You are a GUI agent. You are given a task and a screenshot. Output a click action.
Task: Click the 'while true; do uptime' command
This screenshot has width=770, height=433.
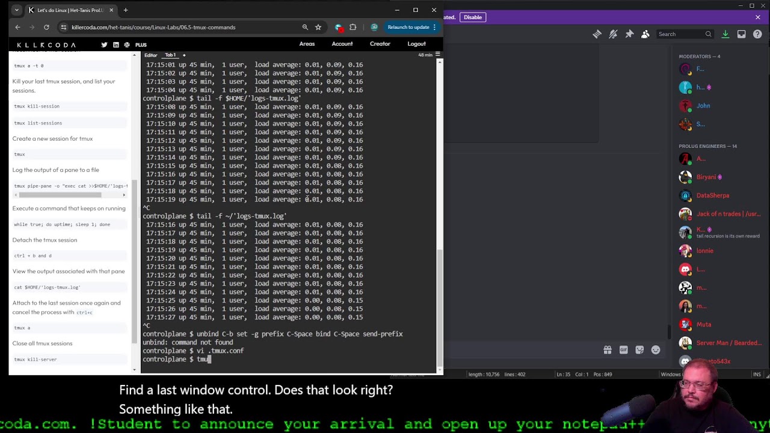(x=70, y=224)
